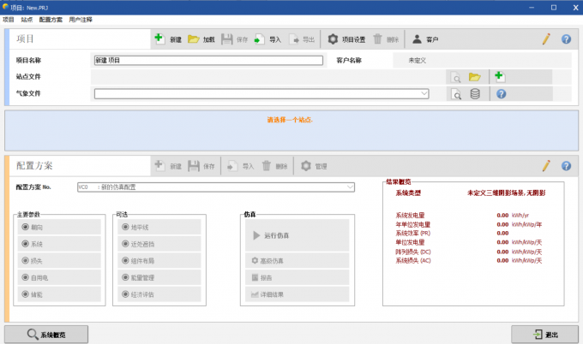Click the search-document icon in 站点文件 row
Image resolution: width=583 pixels, height=344 pixels.
click(455, 77)
